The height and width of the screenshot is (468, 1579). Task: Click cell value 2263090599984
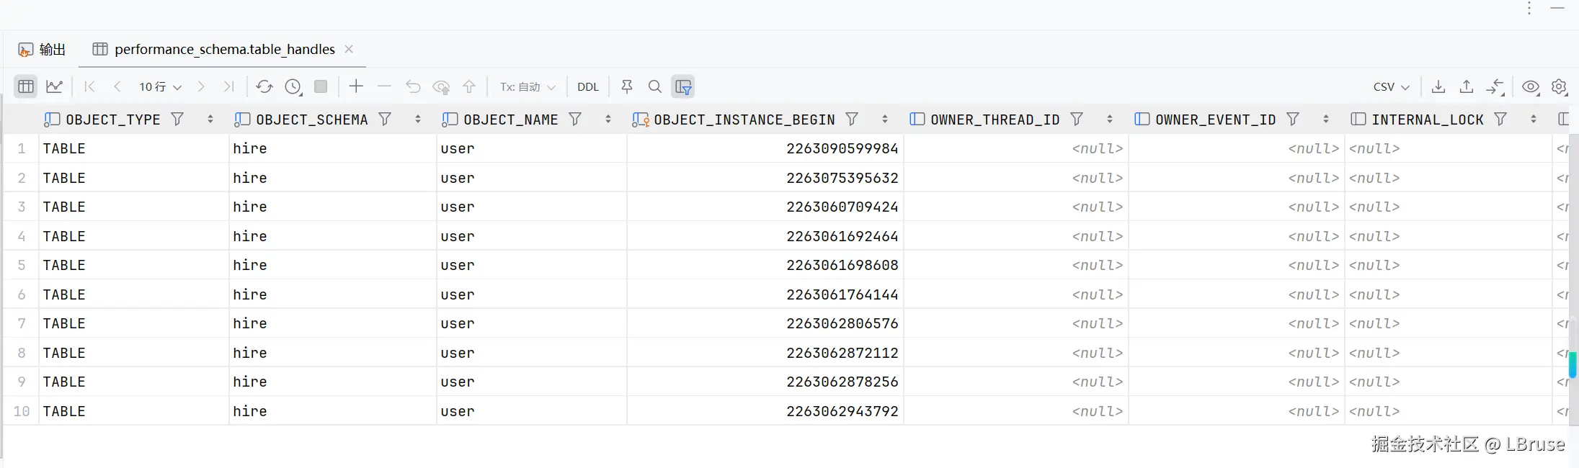842,148
